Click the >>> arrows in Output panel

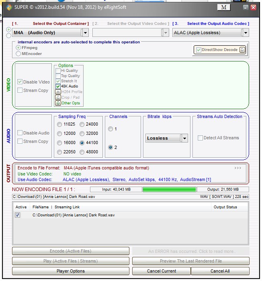(238, 168)
